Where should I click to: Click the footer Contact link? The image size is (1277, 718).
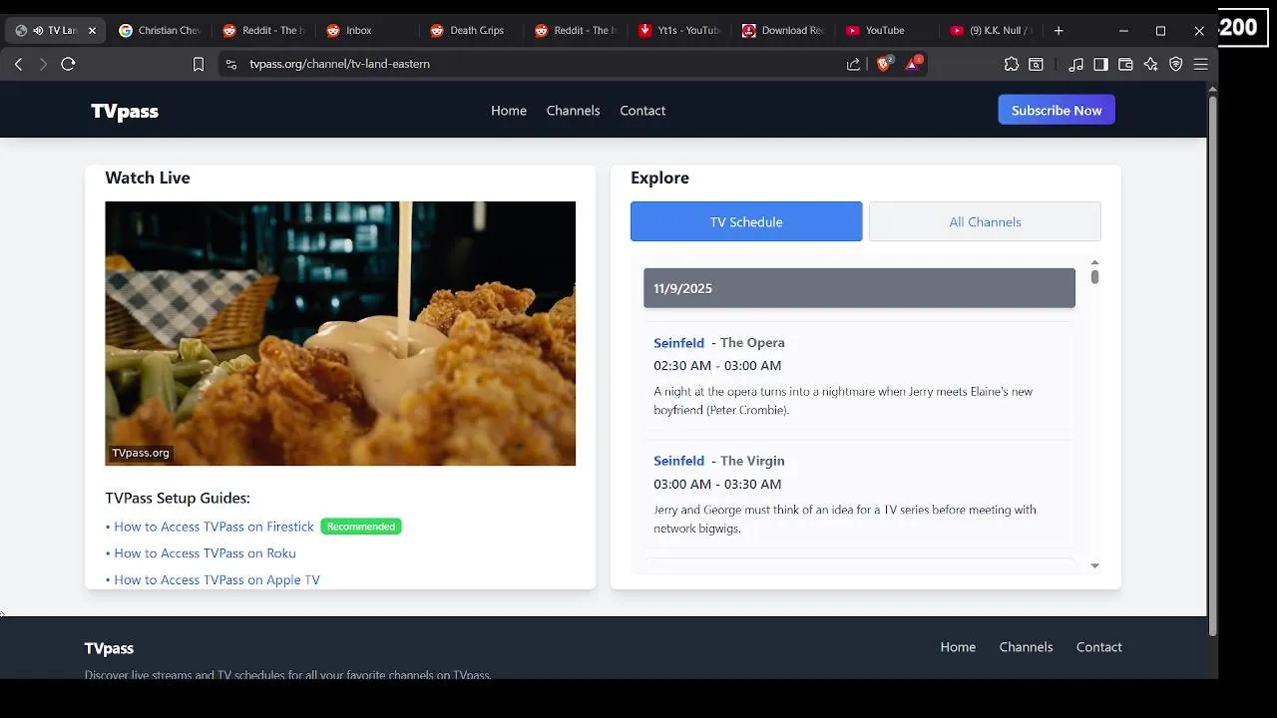pyautogui.click(x=1099, y=647)
